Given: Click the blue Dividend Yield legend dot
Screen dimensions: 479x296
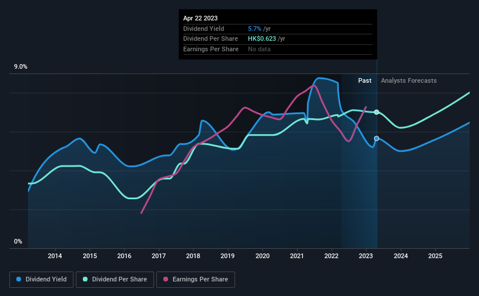Looking at the screenshot, I should [x=19, y=279].
